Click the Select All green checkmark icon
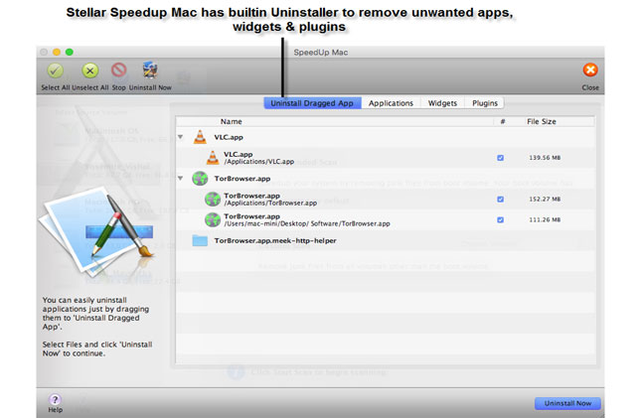This screenshot has width=641, height=418. click(x=56, y=70)
